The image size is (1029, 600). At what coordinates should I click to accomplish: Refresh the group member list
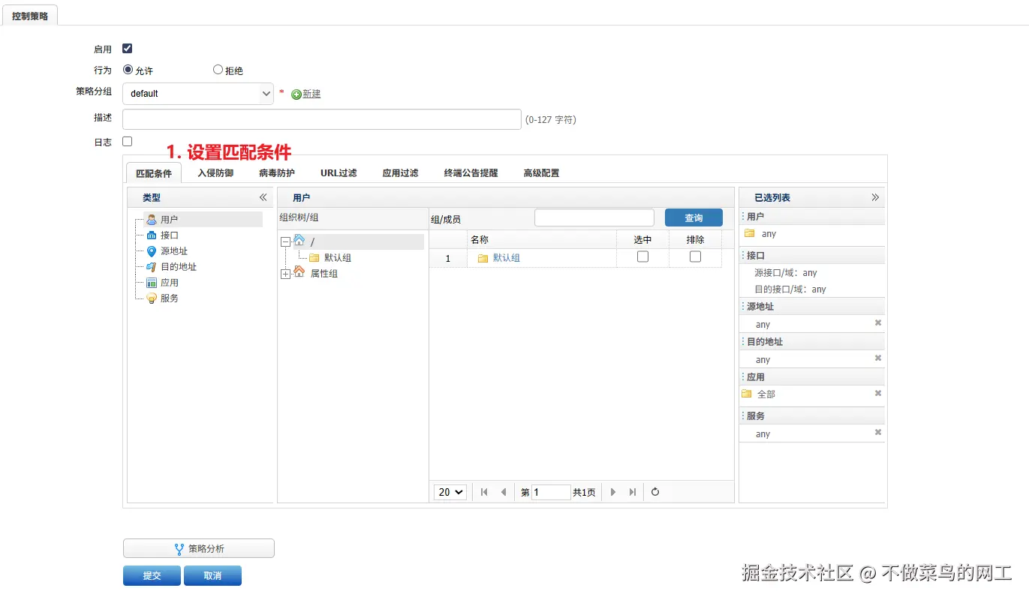(655, 492)
